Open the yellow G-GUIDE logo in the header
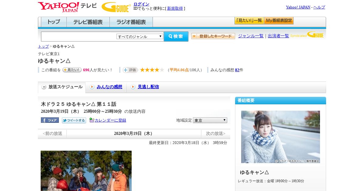 coord(116,7)
